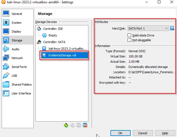
Task: Click the remove attachment icon below storage tree
Action: click(x=85, y=125)
